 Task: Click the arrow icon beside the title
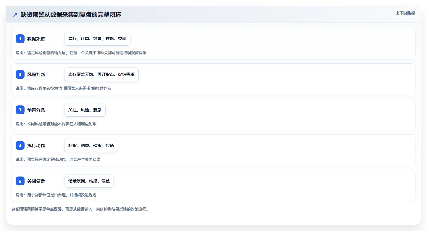tap(15, 15)
